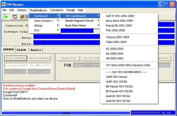
Task: Expand the Airbag submenu arrow
Action: click(58, 25)
